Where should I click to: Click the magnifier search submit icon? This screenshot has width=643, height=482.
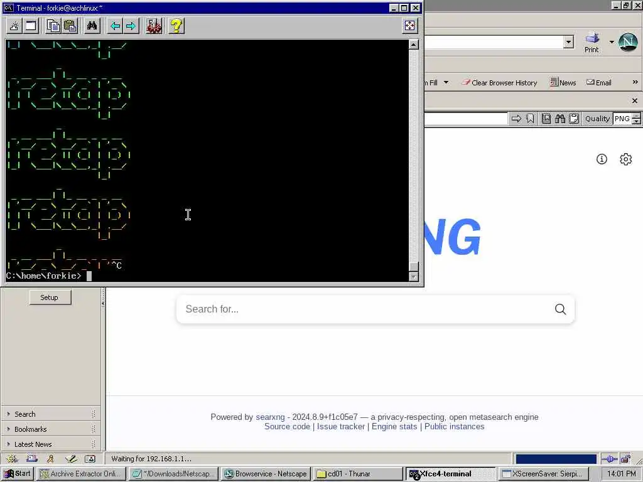561,309
